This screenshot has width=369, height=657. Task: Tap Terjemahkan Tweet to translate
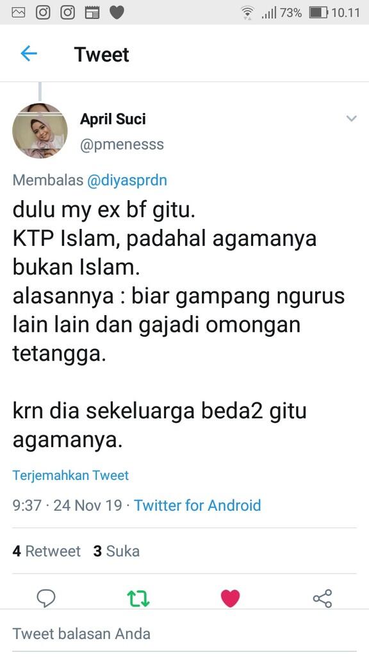pyautogui.click(x=70, y=475)
